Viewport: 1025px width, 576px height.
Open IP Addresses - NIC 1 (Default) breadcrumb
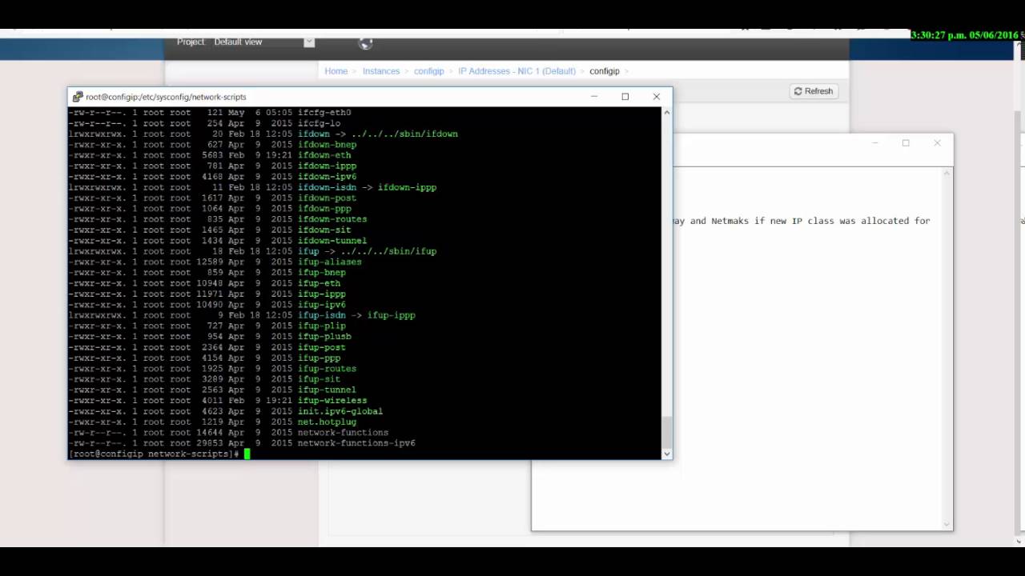point(517,71)
